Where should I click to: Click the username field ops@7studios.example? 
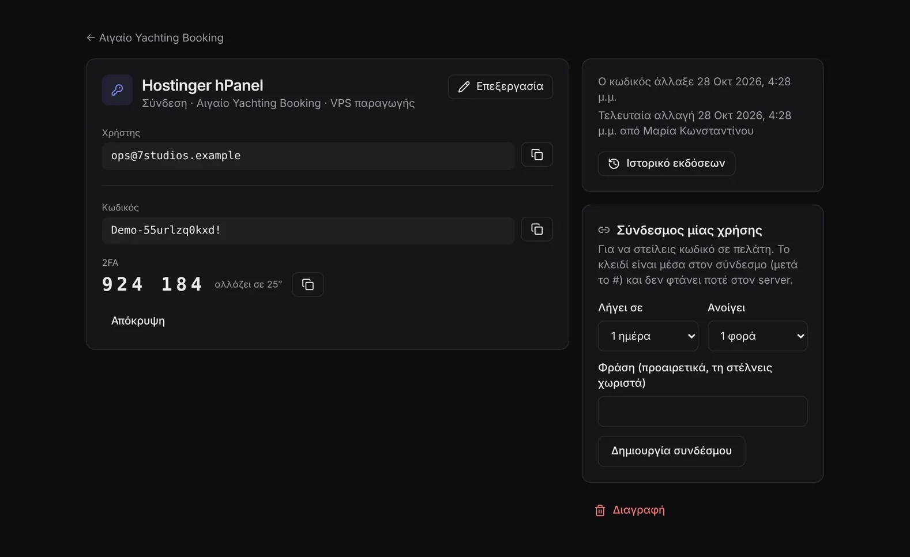(x=308, y=156)
